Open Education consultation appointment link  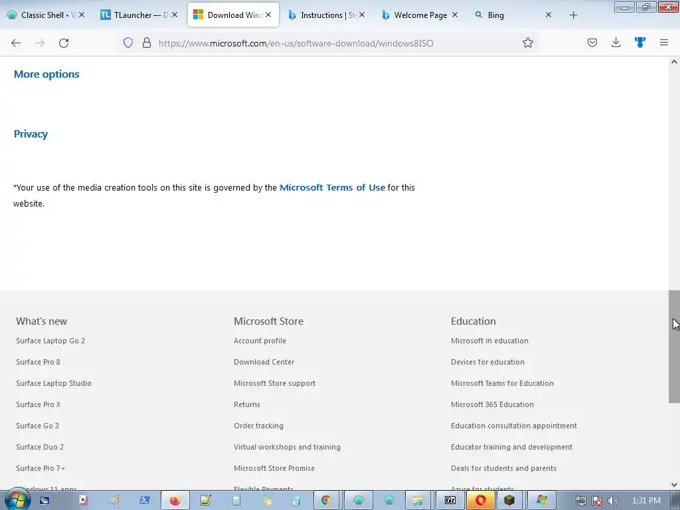(514, 426)
